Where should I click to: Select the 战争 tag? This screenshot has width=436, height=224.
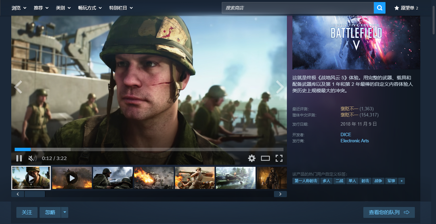pos(378,181)
